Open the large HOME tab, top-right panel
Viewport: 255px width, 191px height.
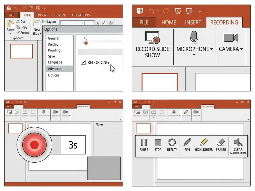169,22
